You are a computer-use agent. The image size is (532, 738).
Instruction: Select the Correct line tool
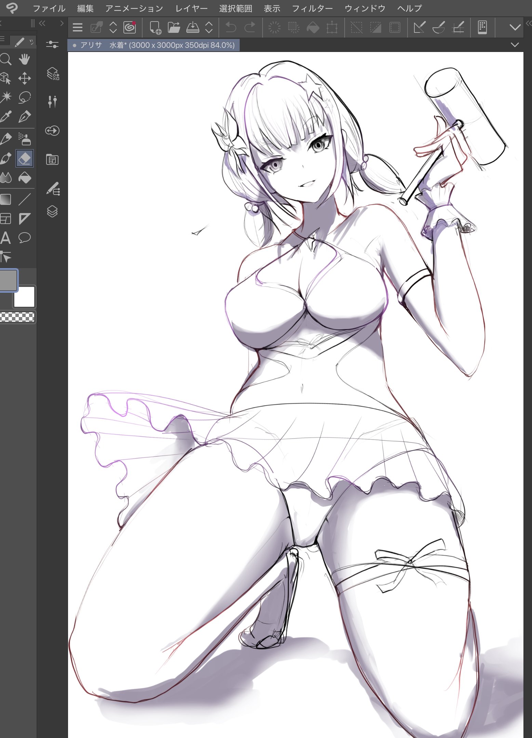(x=5, y=257)
